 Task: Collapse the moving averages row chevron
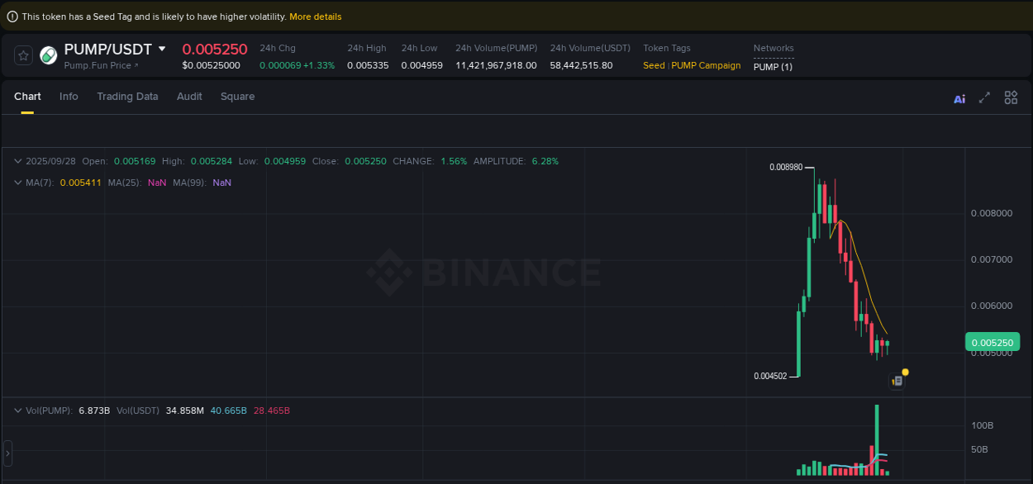point(17,181)
